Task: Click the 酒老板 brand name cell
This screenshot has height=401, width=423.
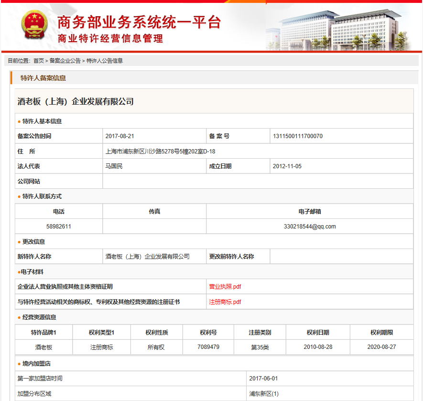Action: tap(44, 347)
